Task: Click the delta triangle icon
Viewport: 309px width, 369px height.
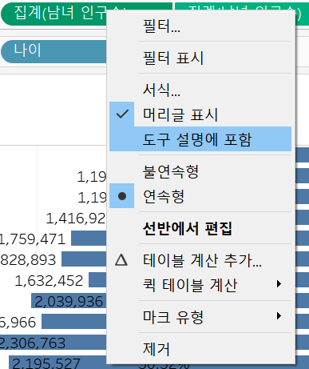Action: click(121, 260)
